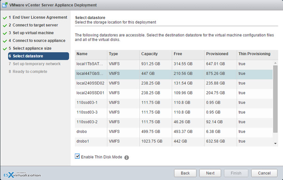This screenshot has width=283, height=180.
Task: Sort table by Free column header
Action: point(188,54)
